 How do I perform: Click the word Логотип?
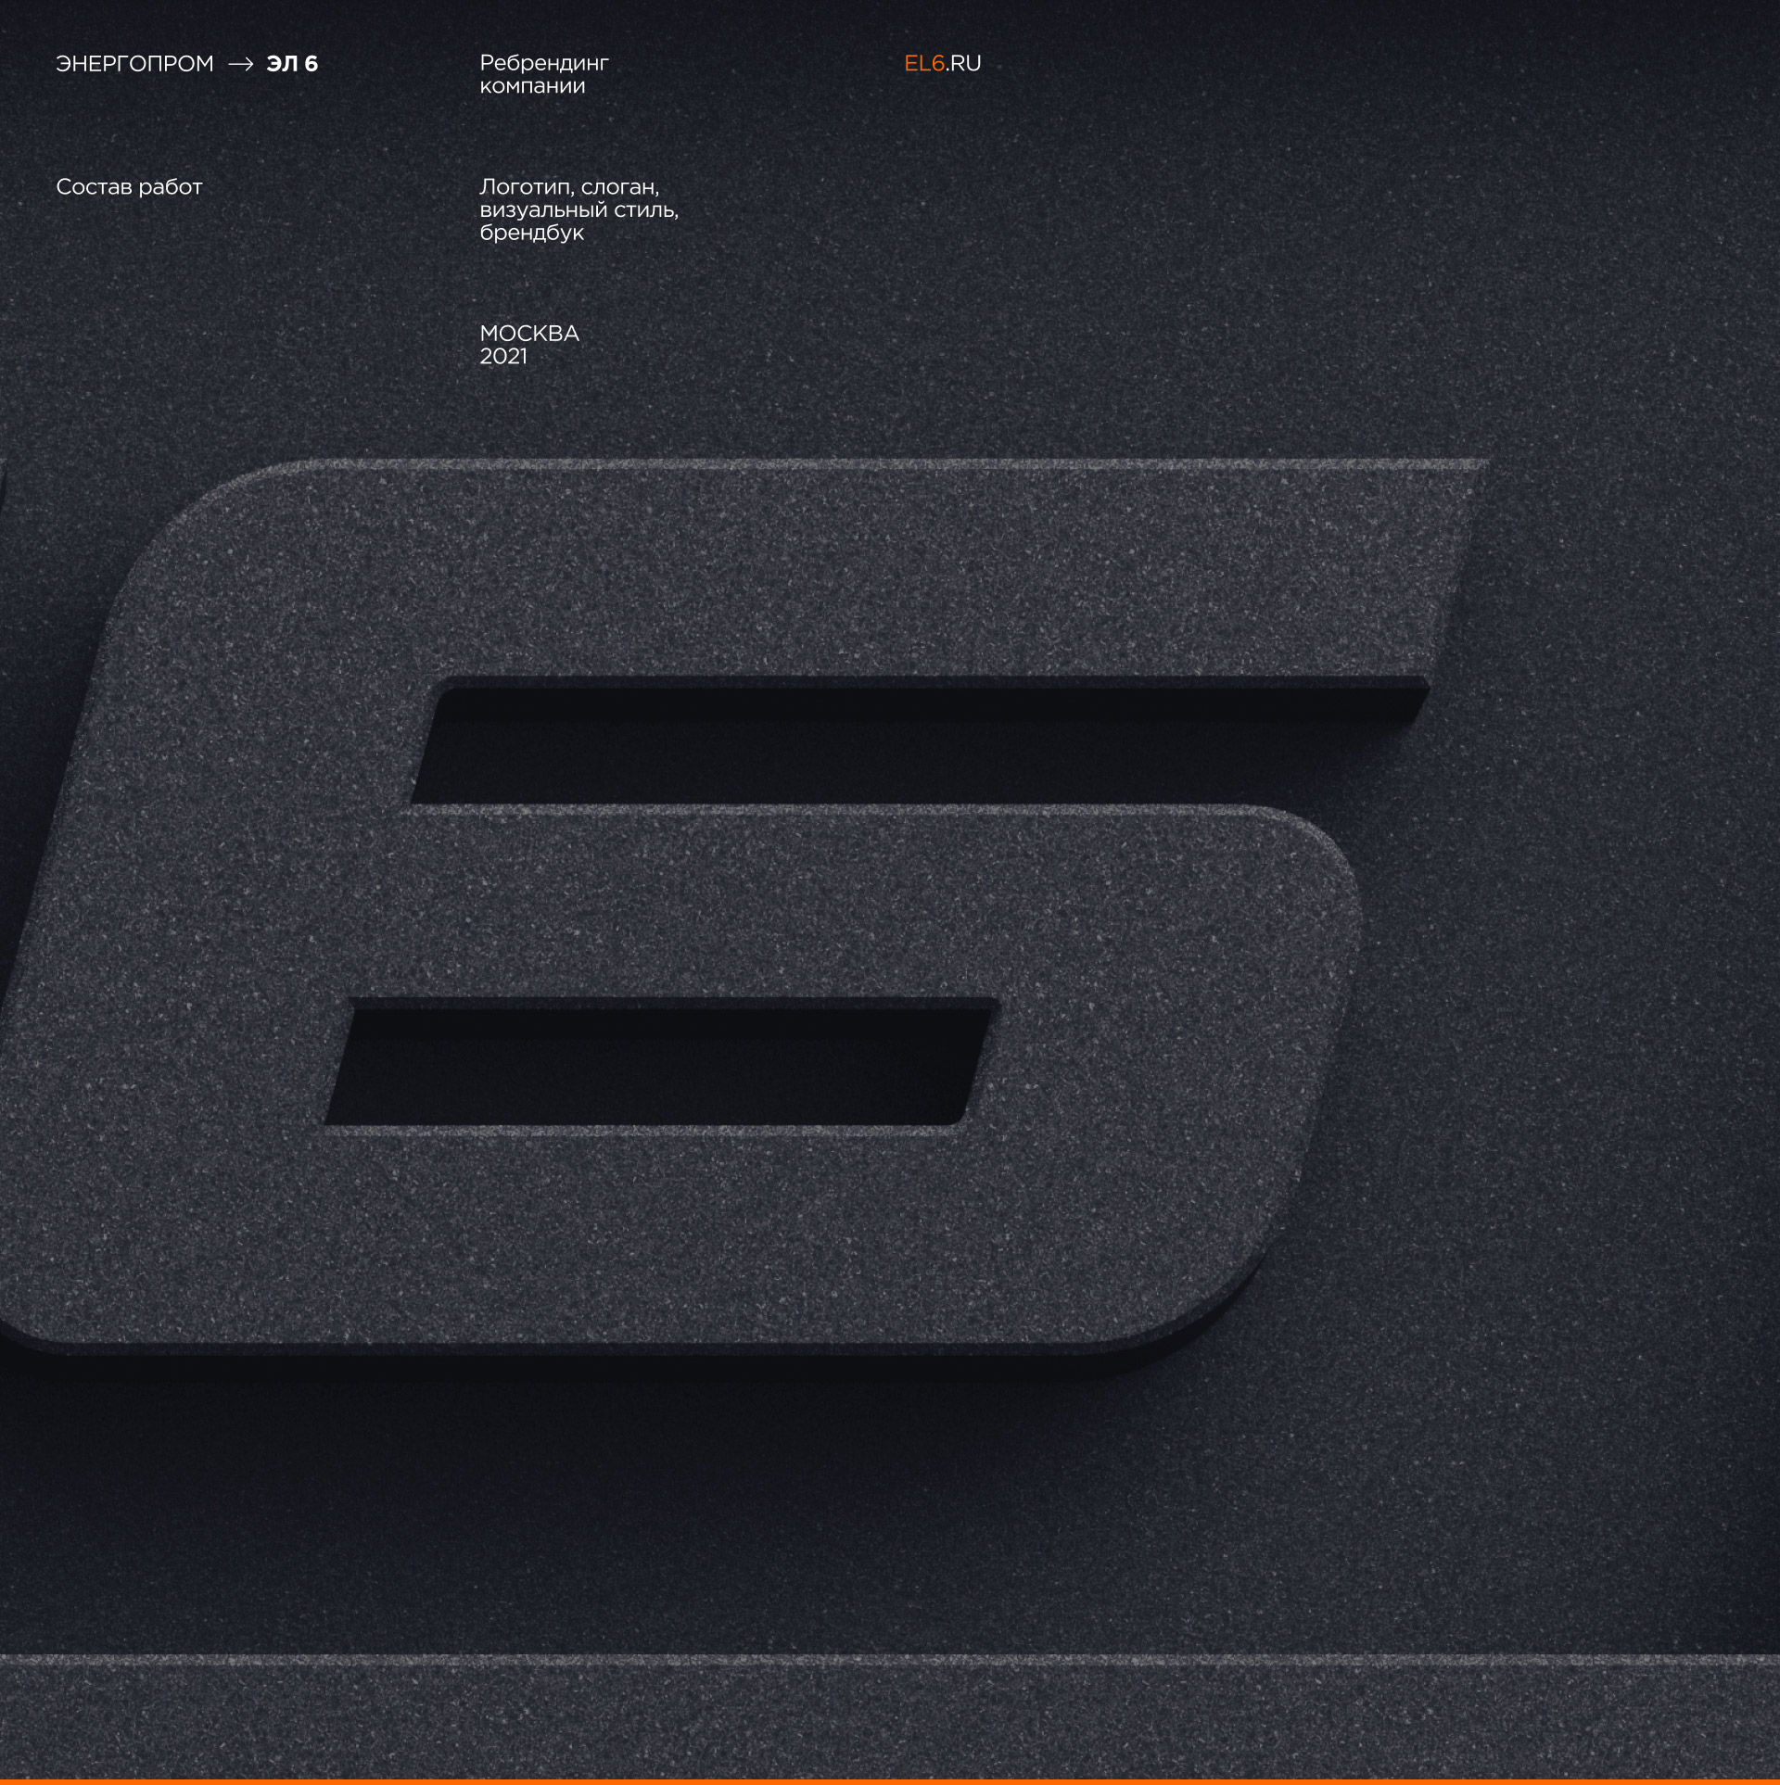tap(526, 187)
